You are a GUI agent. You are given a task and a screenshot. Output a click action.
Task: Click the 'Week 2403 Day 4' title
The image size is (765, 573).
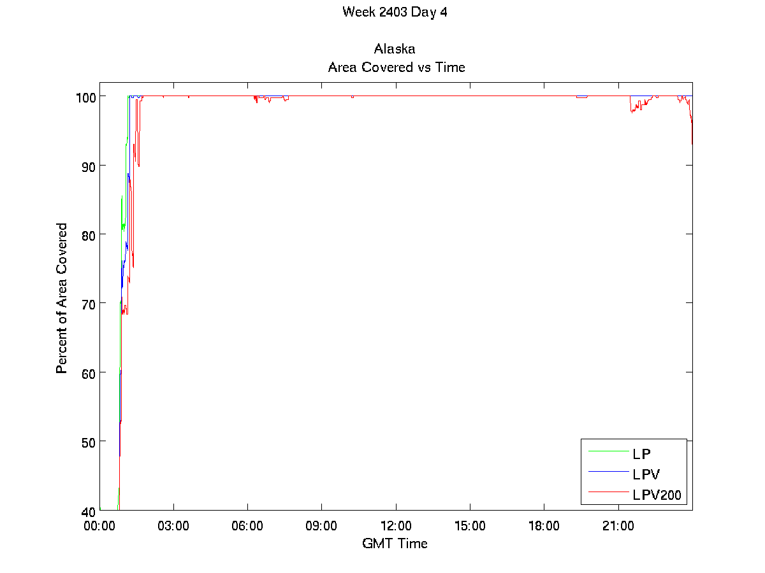[x=395, y=12]
